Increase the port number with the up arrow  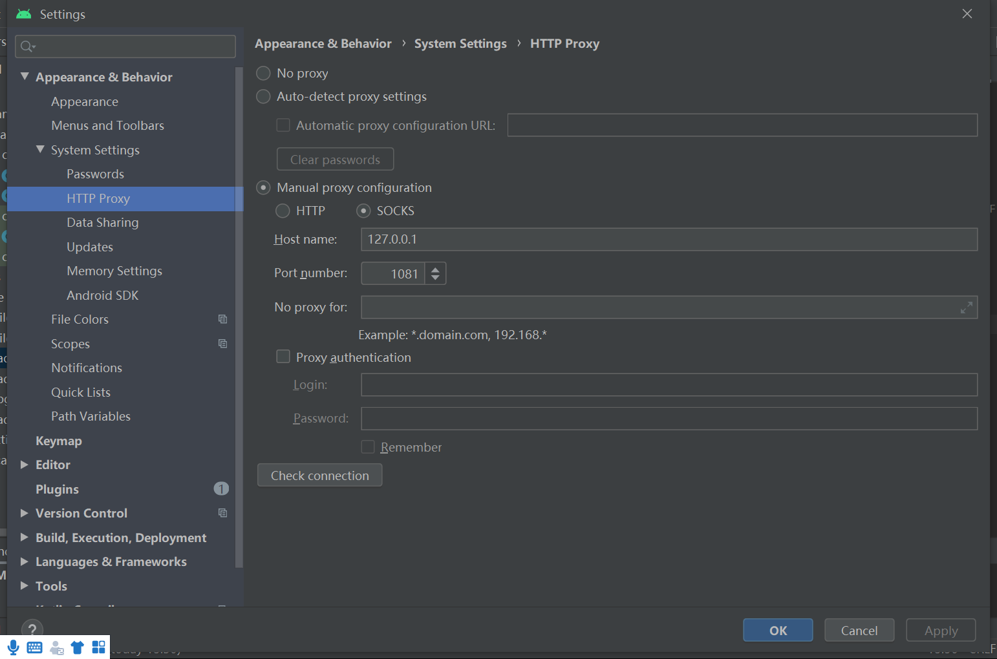[436, 269]
